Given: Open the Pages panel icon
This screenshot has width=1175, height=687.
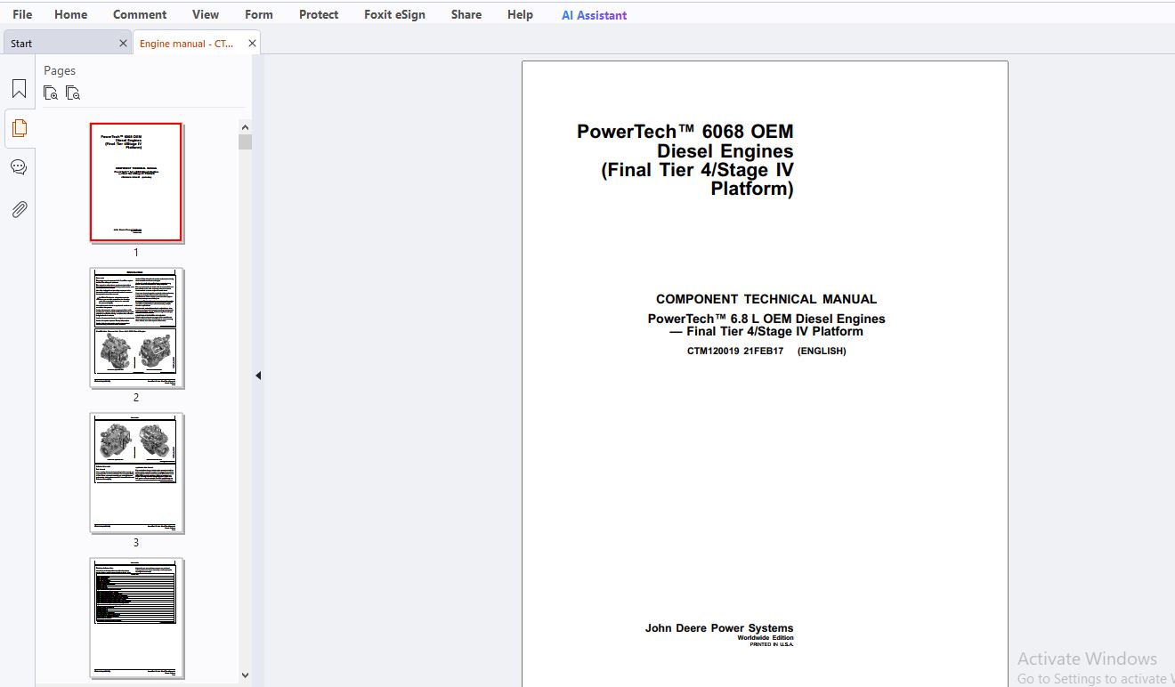Looking at the screenshot, I should tap(19, 128).
